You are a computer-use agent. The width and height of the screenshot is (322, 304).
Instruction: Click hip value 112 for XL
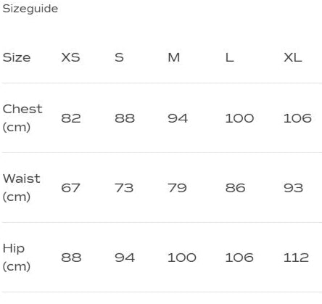[x=297, y=258]
